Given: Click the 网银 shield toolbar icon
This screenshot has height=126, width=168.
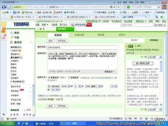Looking at the screenshot, I should [x=121, y=12].
